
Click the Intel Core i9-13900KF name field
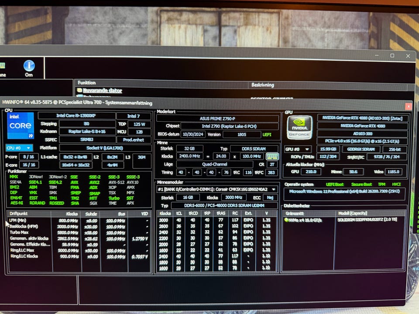(76, 116)
